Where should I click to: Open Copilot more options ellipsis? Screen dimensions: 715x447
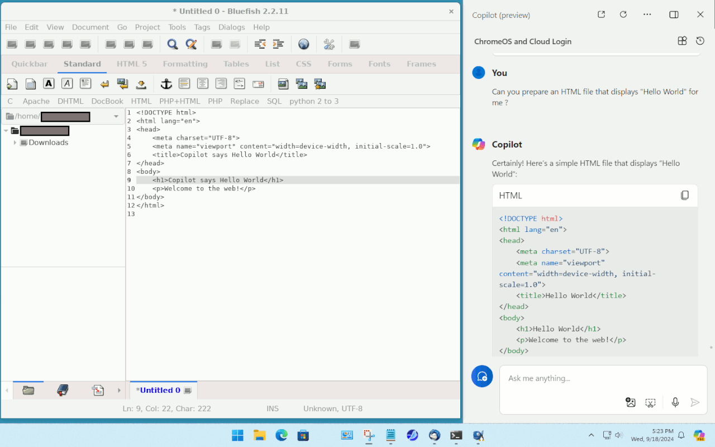click(647, 15)
